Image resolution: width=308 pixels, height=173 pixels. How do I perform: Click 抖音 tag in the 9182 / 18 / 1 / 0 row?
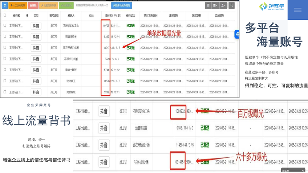coord(104,128)
